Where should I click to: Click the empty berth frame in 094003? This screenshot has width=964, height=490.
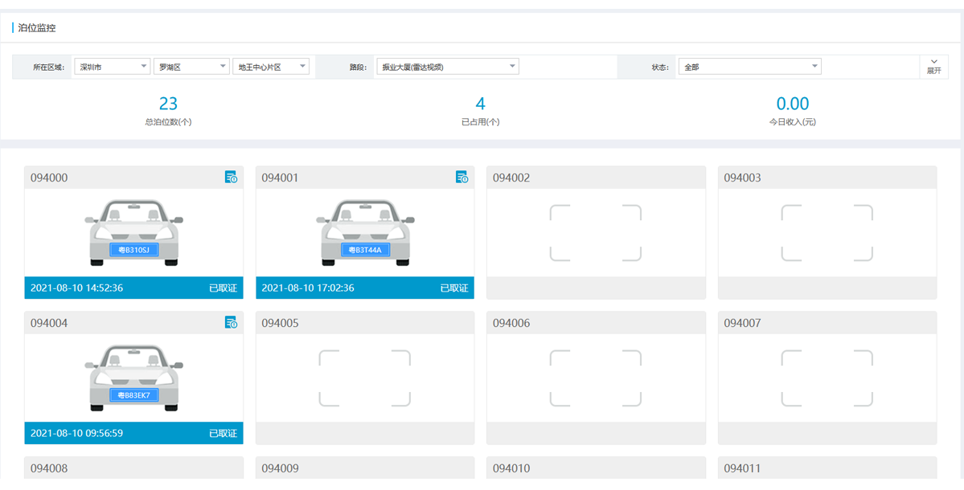(827, 233)
